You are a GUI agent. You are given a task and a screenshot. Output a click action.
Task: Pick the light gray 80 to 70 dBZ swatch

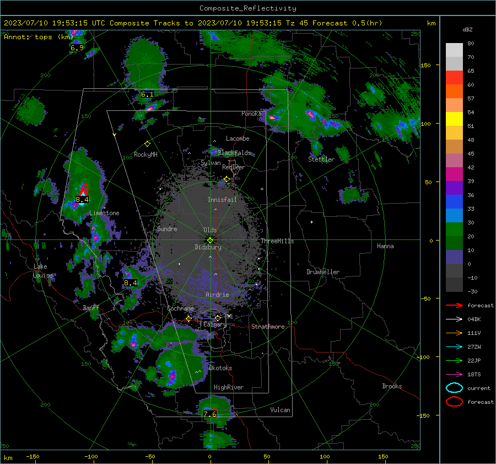(x=454, y=50)
